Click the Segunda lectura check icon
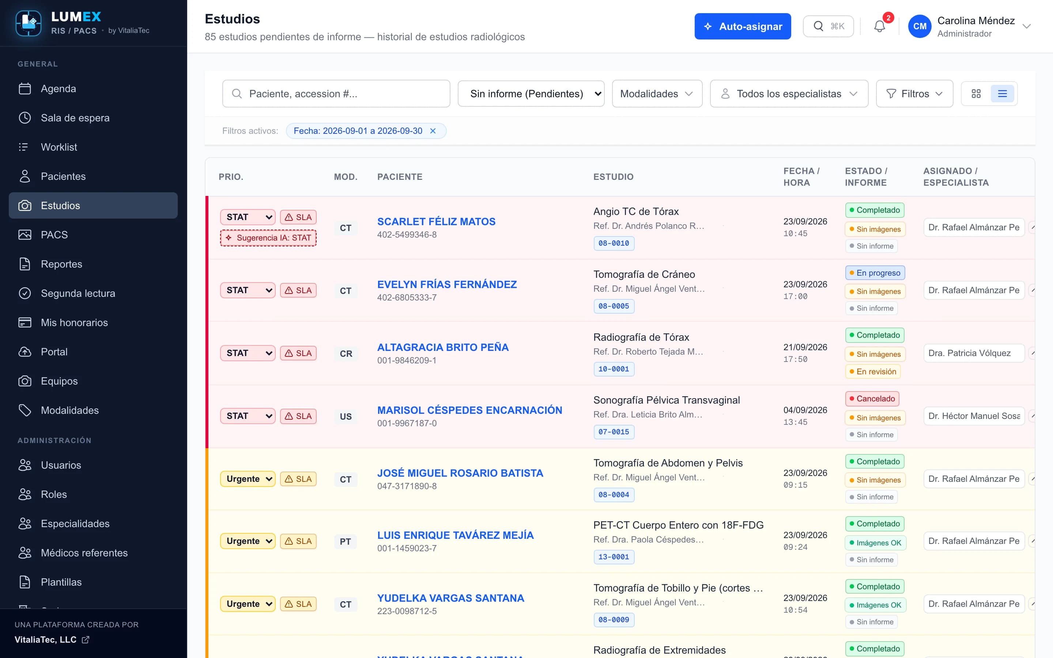Screen dimensions: 1053x658 (25, 293)
